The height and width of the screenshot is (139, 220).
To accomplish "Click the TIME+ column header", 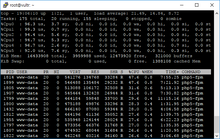I will 172,72.
